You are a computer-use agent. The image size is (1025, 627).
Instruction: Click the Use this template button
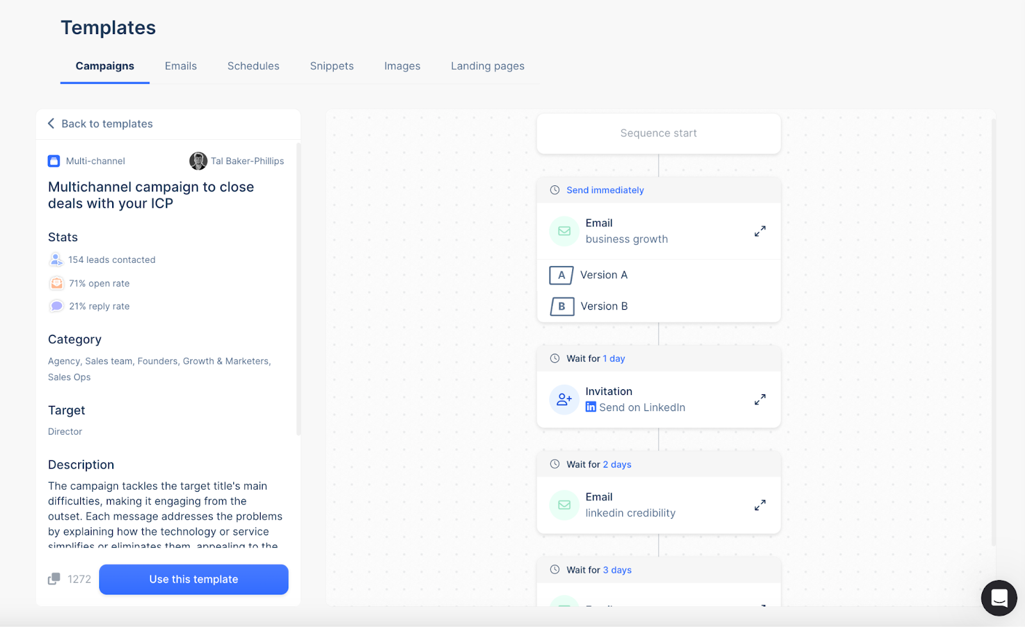pyautogui.click(x=193, y=579)
